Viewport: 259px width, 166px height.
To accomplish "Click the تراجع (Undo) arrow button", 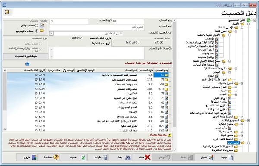I will (x=162, y=157).
